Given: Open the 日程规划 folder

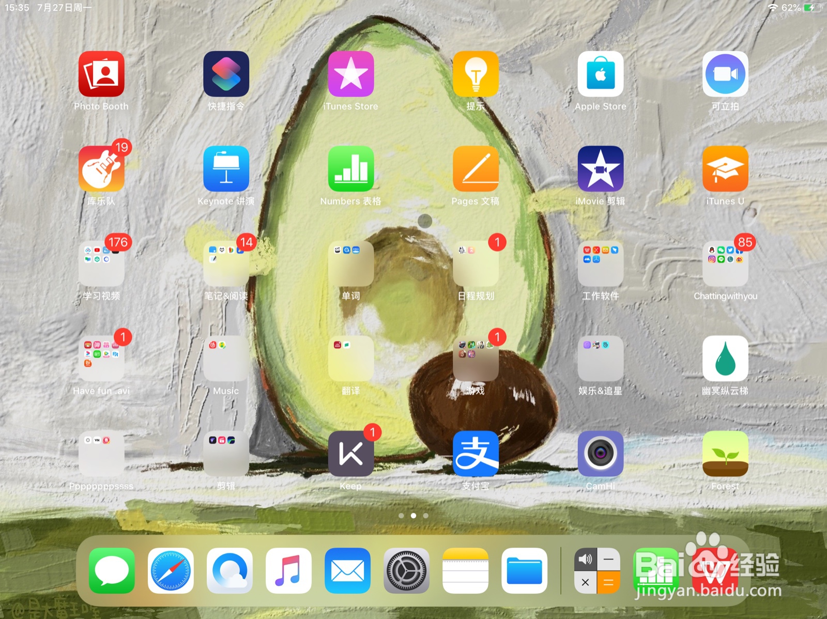Looking at the screenshot, I should coord(476,264).
